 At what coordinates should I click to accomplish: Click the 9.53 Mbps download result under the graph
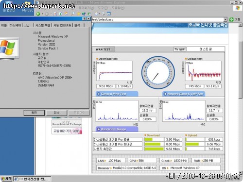106,86
